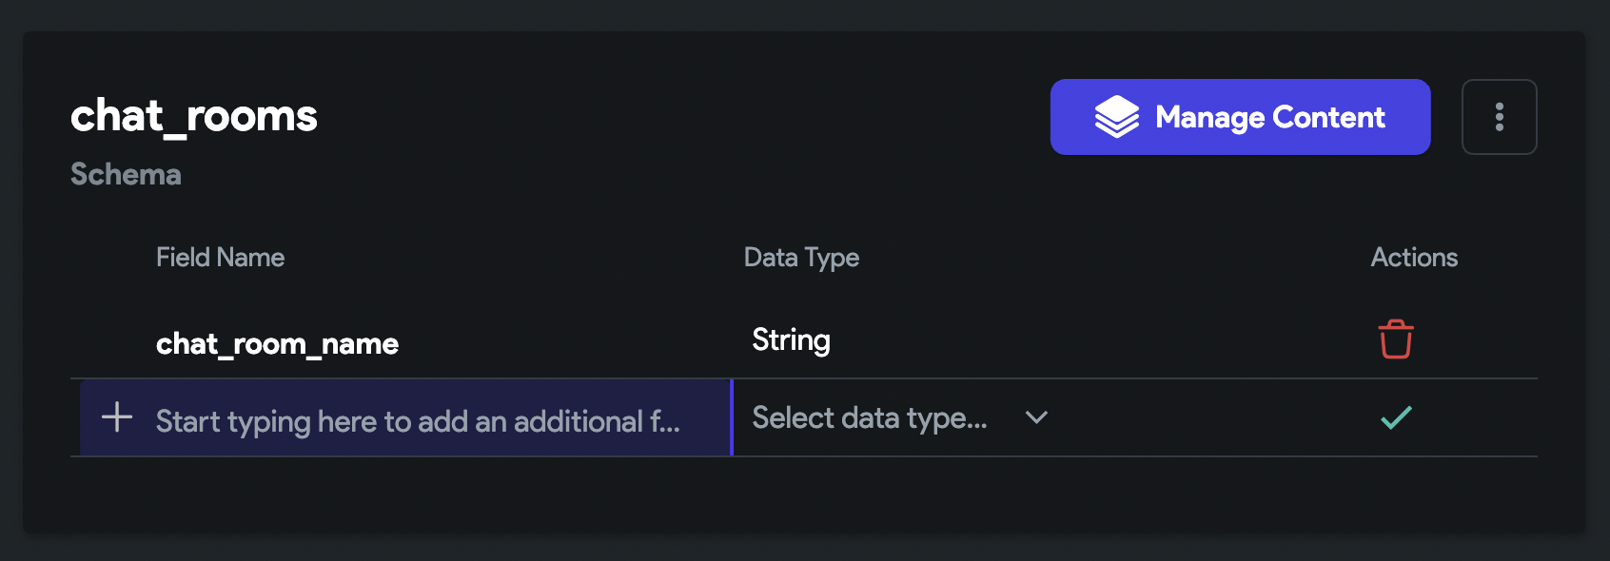Focus the new field name input
The height and width of the screenshot is (561, 1610).
pos(405,417)
